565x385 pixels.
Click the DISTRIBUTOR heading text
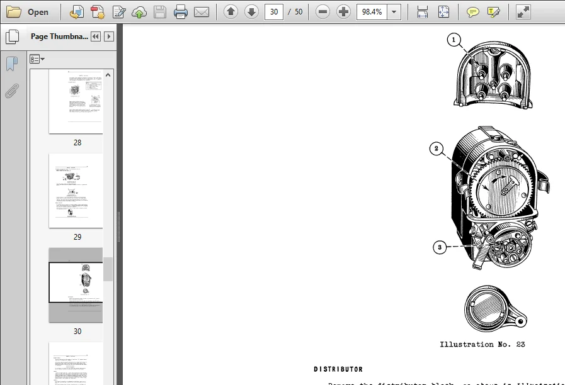[338, 369]
